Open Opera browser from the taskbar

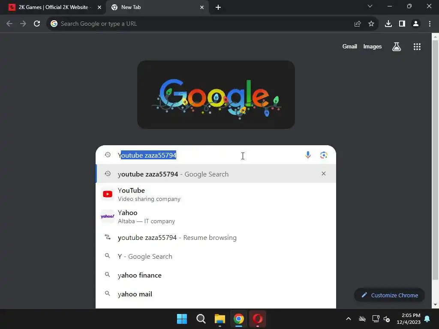[x=258, y=319]
